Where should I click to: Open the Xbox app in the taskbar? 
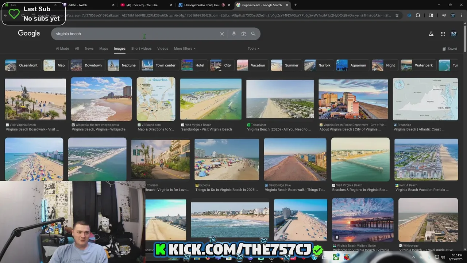coord(336,257)
